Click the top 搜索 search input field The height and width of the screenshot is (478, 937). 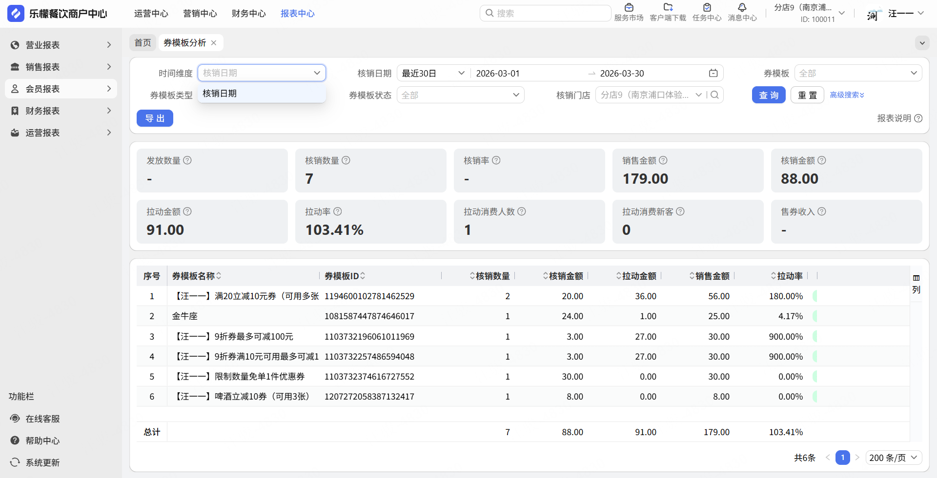tap(549, 13)
